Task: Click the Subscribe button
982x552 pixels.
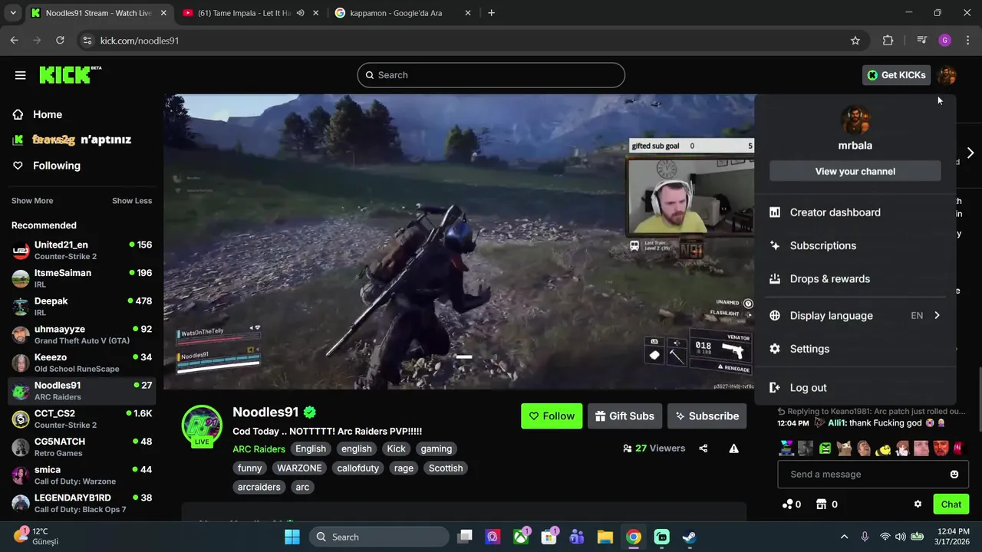Action: tap(707, 416)
